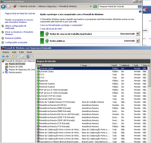
Task: Collapse the Redes públicas section
Action: pos(137,41)
